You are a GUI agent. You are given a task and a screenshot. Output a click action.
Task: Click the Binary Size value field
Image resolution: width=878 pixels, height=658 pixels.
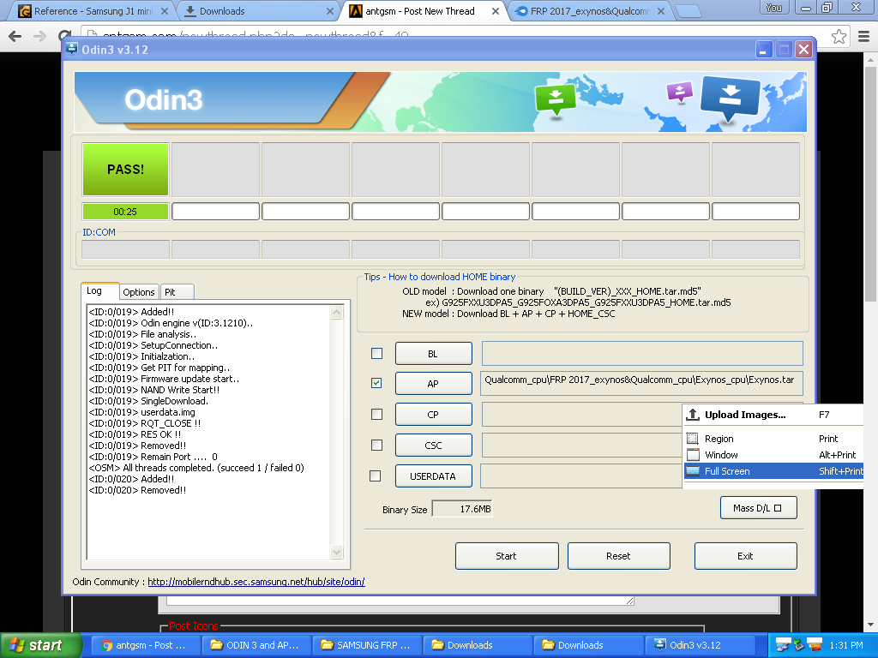click(x=462, y=509)
